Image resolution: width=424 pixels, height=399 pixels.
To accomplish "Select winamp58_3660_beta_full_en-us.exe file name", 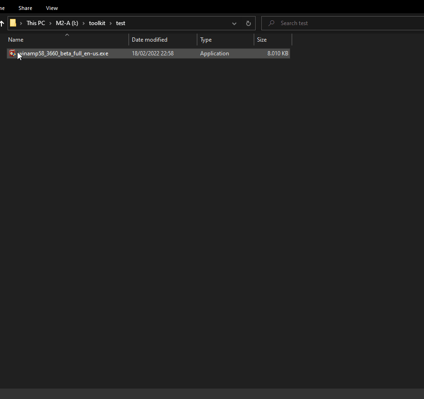I will click(x=64, y=53).
